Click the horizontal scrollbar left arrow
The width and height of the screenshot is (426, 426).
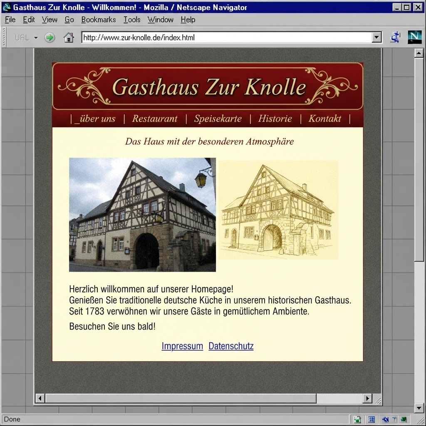click(x=40, y=399)
